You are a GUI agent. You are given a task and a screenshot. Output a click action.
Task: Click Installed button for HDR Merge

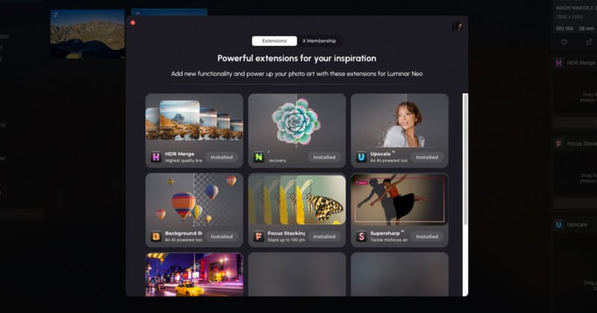(x=222, y=157)
